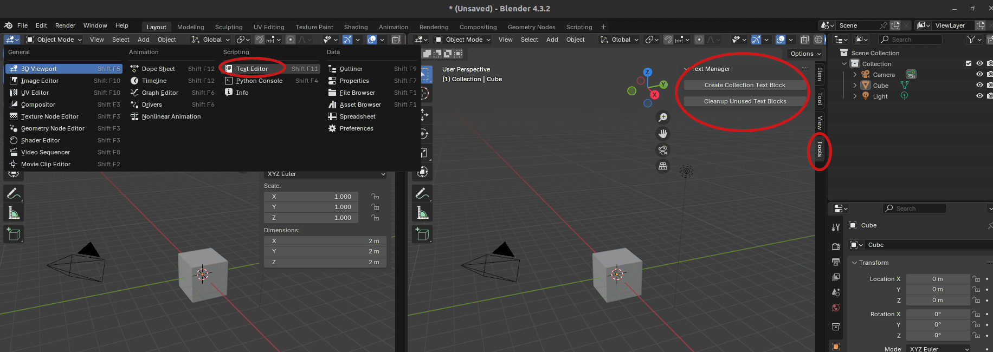Open the Render properties tab icon
Viewport: 993px width, 352px height.
[836, 246]
